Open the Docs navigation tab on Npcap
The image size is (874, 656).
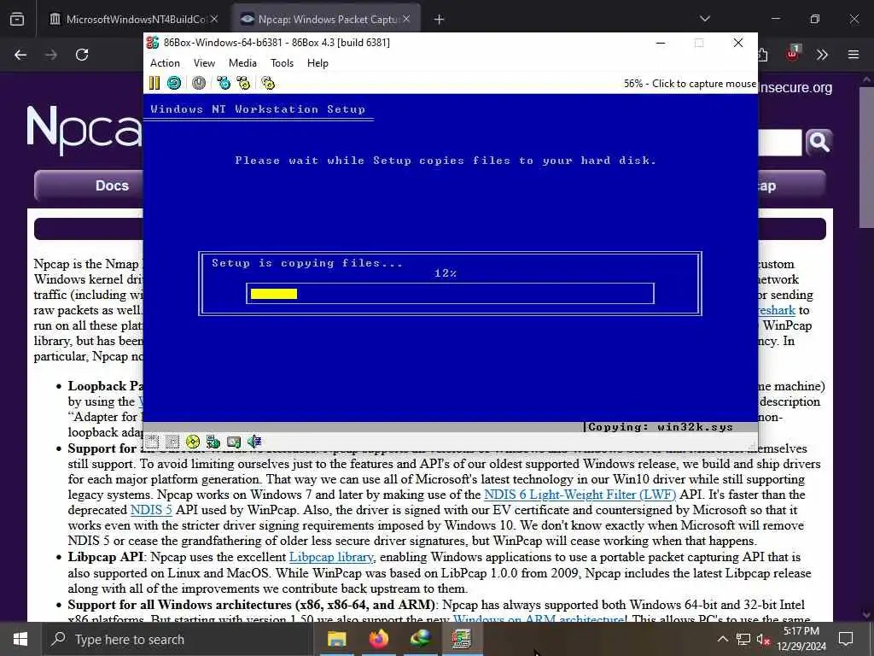coord(112,185)
